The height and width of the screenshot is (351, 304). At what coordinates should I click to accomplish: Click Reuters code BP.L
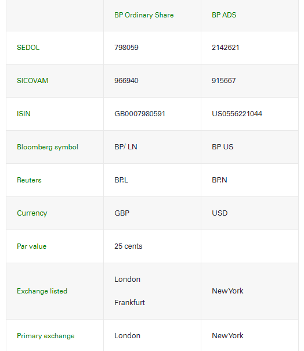click(121, 180)
